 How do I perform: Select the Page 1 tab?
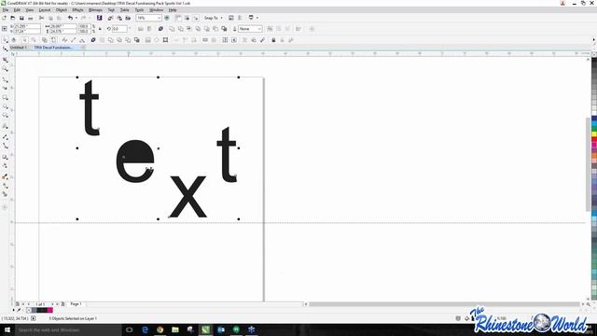76,304
